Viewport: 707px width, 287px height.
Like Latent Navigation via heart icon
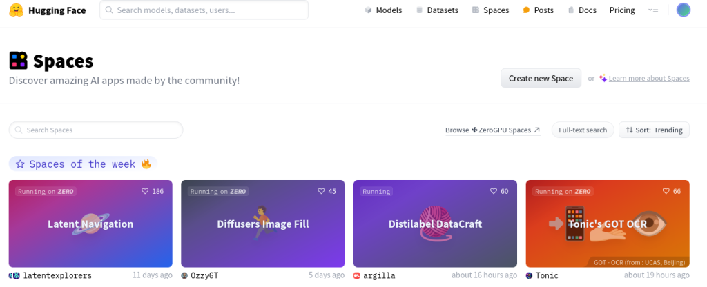pyautogui.click(x=145, y=191)
